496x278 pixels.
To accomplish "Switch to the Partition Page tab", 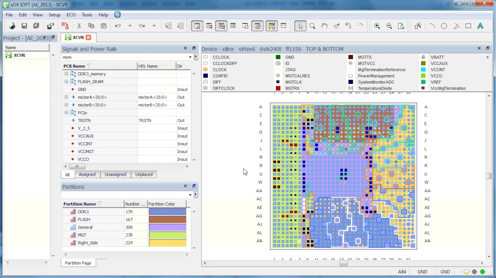I will coord(78,263).
